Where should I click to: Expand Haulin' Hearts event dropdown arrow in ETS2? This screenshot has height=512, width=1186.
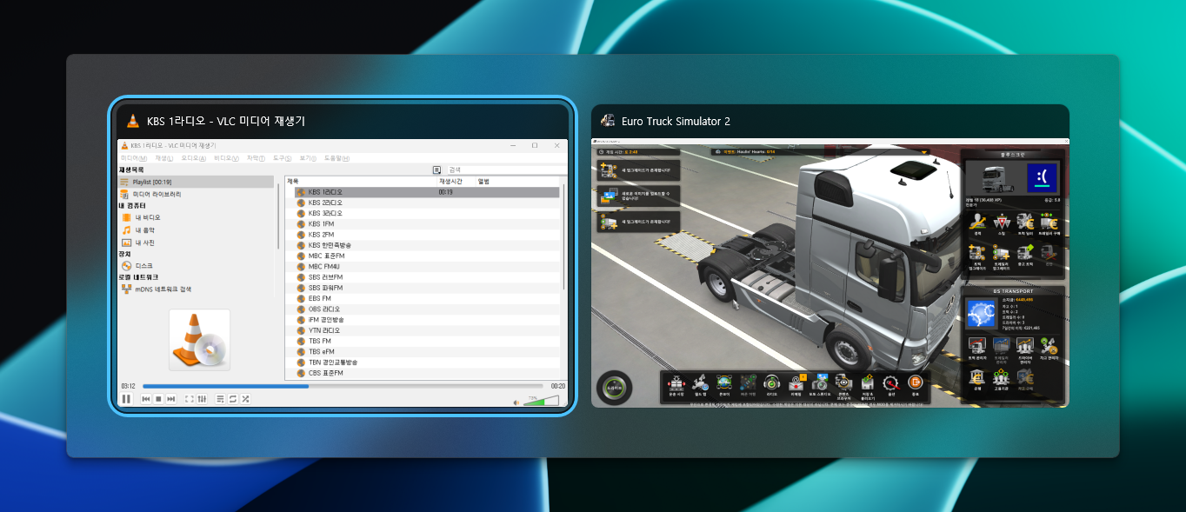point(925,151)
